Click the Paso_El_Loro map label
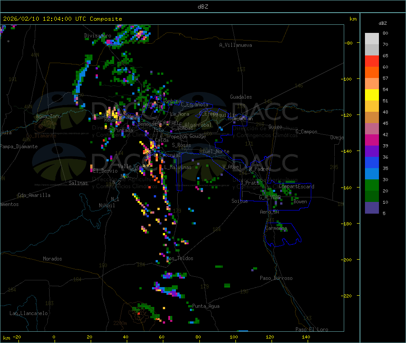The width and height of the screenshot is (406, 343). point(312,329)
